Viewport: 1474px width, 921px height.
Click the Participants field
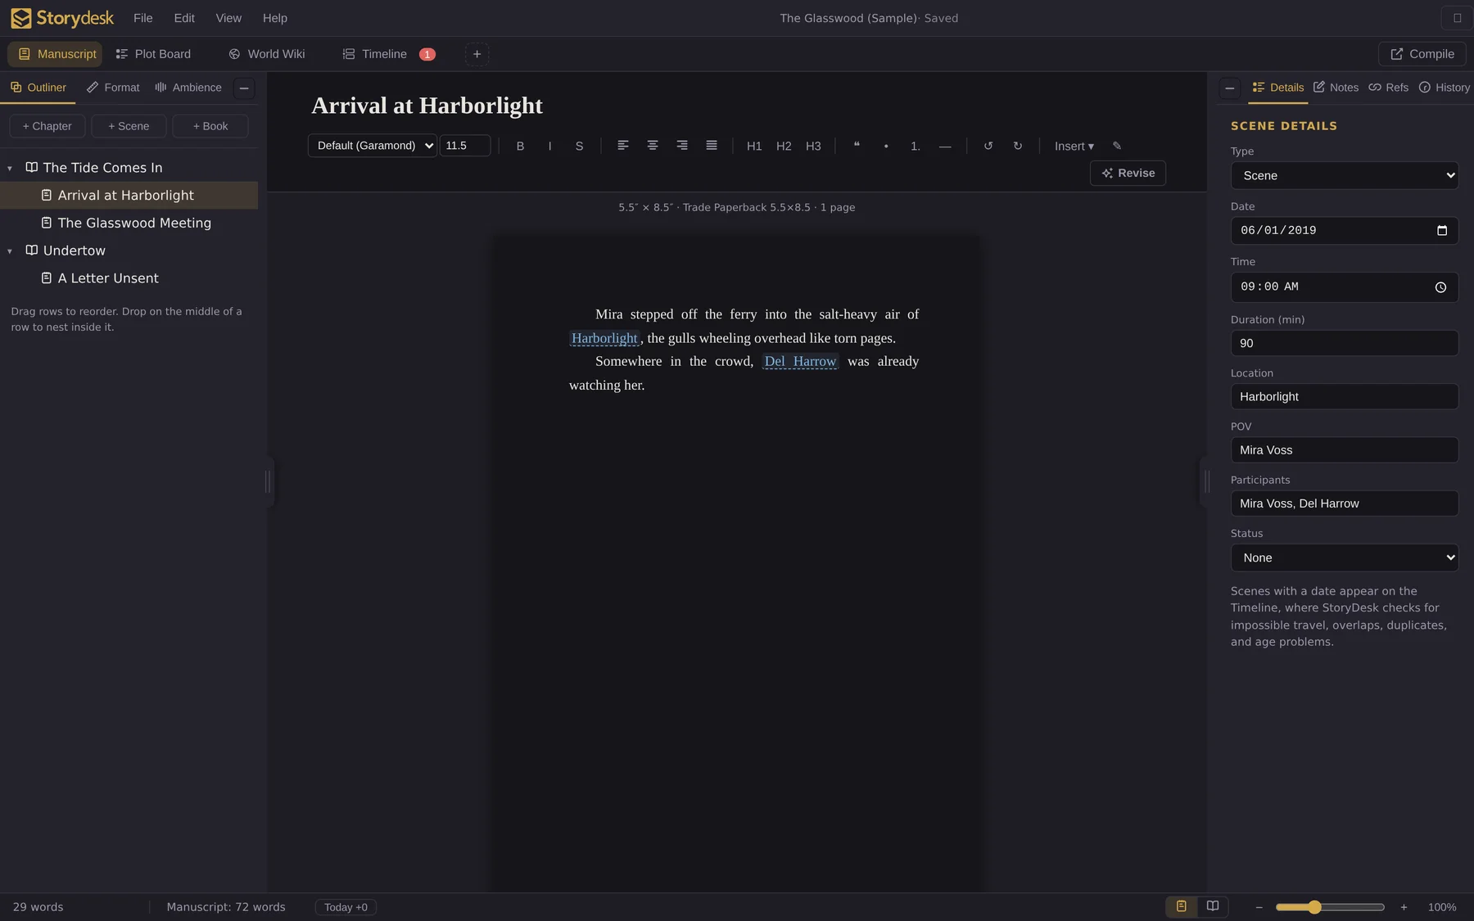1345,503
